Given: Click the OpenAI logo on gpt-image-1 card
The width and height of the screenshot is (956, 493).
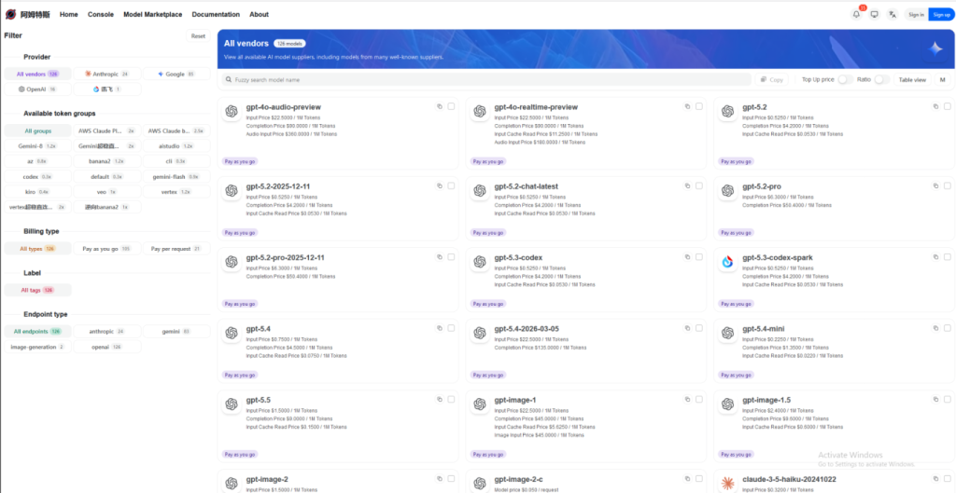Looking at the screenshot, I should click(x=479, y=404).
